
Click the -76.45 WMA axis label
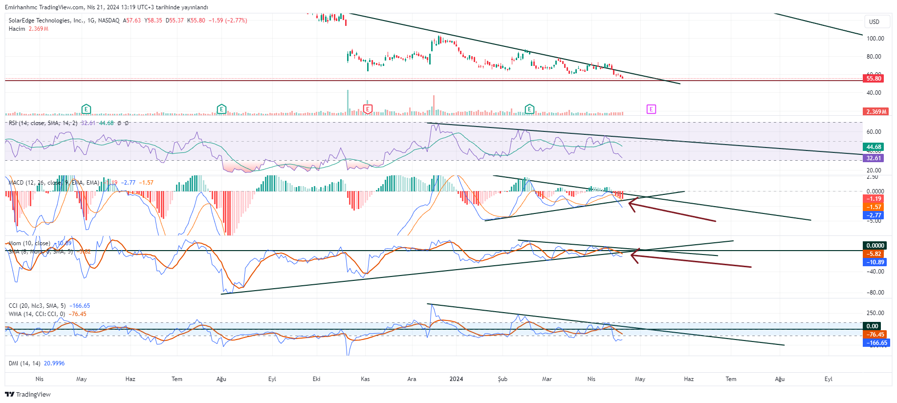(875, 335)
